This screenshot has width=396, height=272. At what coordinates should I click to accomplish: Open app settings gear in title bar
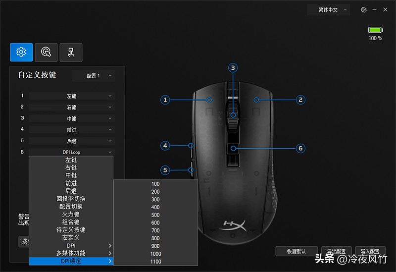pos(364,9)
